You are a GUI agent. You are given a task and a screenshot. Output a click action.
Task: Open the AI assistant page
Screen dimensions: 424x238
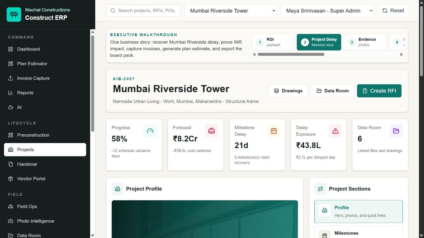tap(45, 107)
